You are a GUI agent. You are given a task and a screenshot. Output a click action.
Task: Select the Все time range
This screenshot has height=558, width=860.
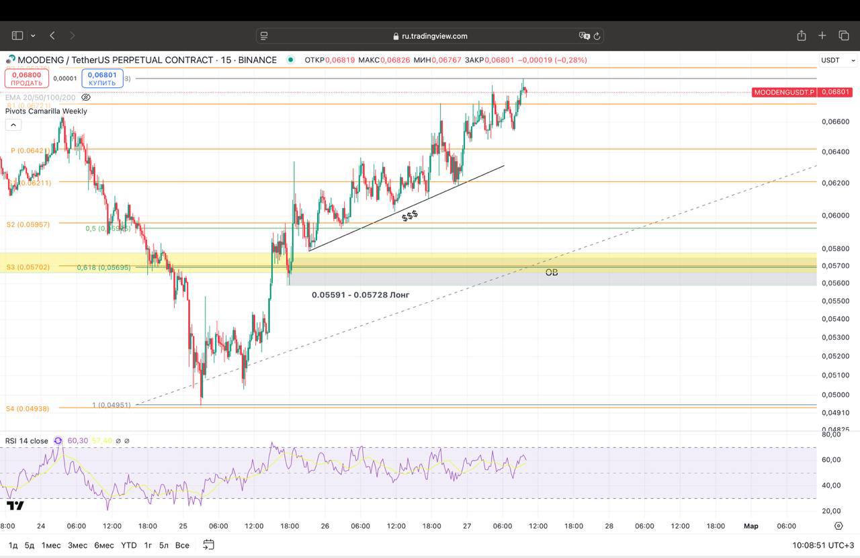(182, 545)
